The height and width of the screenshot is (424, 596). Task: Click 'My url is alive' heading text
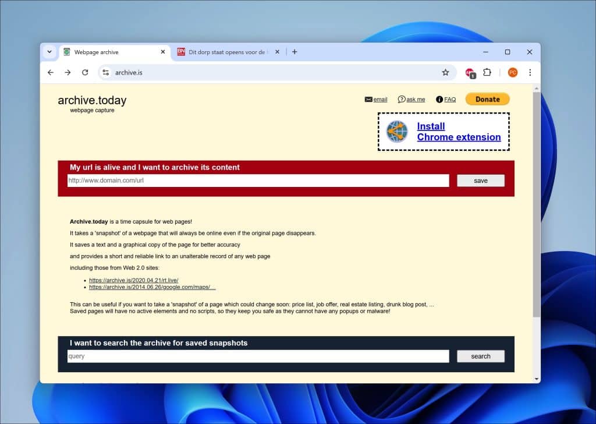tap(155, 167)
